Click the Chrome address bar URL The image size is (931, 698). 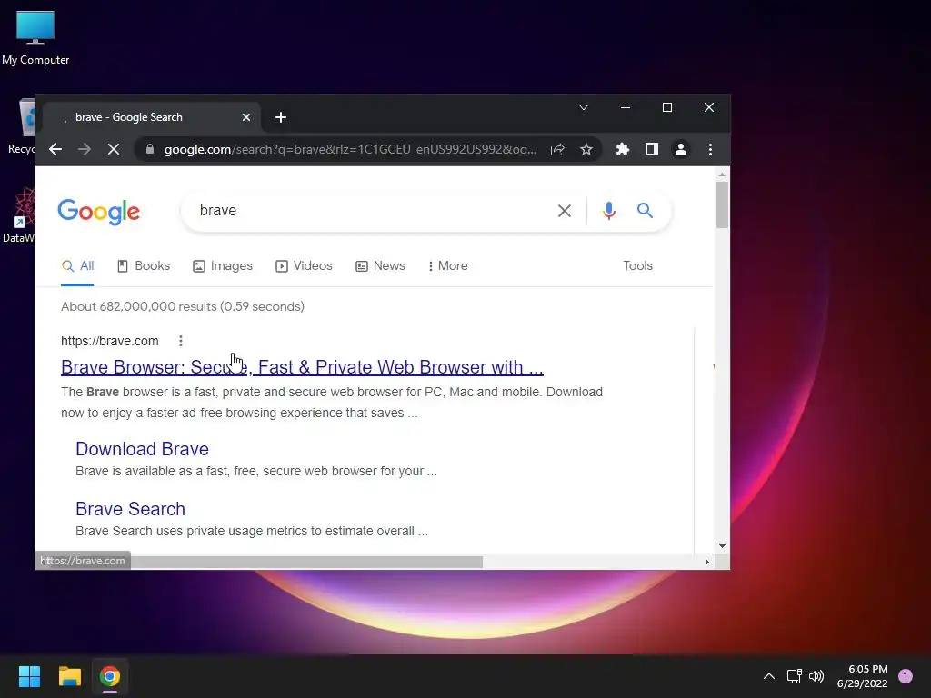(x=350, y=149)
